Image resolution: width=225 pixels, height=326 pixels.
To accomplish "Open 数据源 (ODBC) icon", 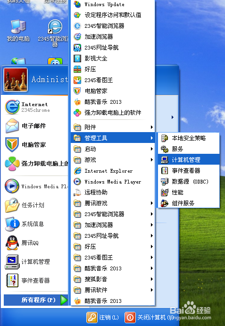I will coord(165,182).
